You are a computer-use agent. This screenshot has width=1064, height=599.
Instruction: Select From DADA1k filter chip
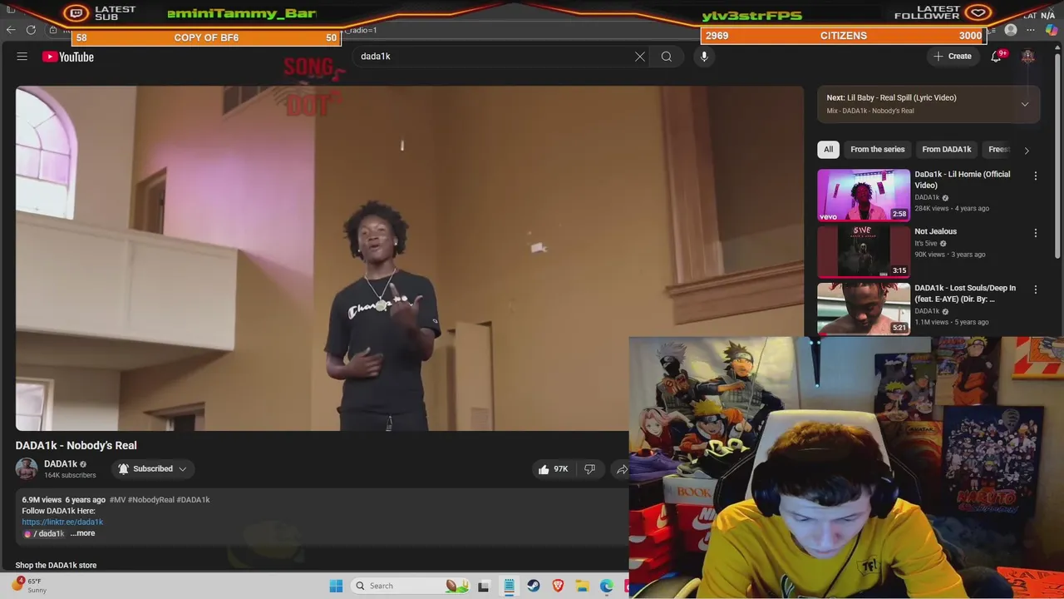click(946, 150)
